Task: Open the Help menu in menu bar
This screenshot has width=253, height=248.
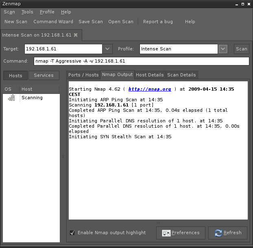Action: (66, 12)
